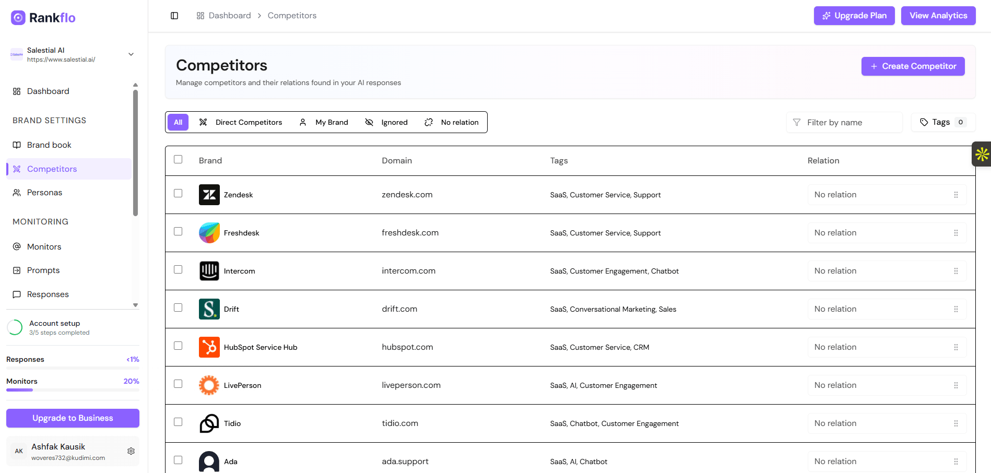Open the Monitors page
This screenshot has width=991, height=473.
[44, 246]
